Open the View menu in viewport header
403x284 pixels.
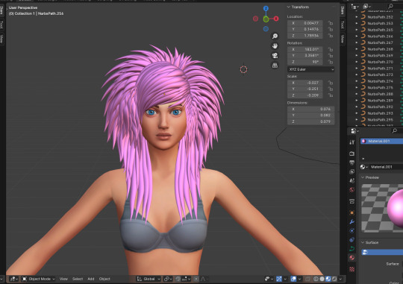point(63,279)
